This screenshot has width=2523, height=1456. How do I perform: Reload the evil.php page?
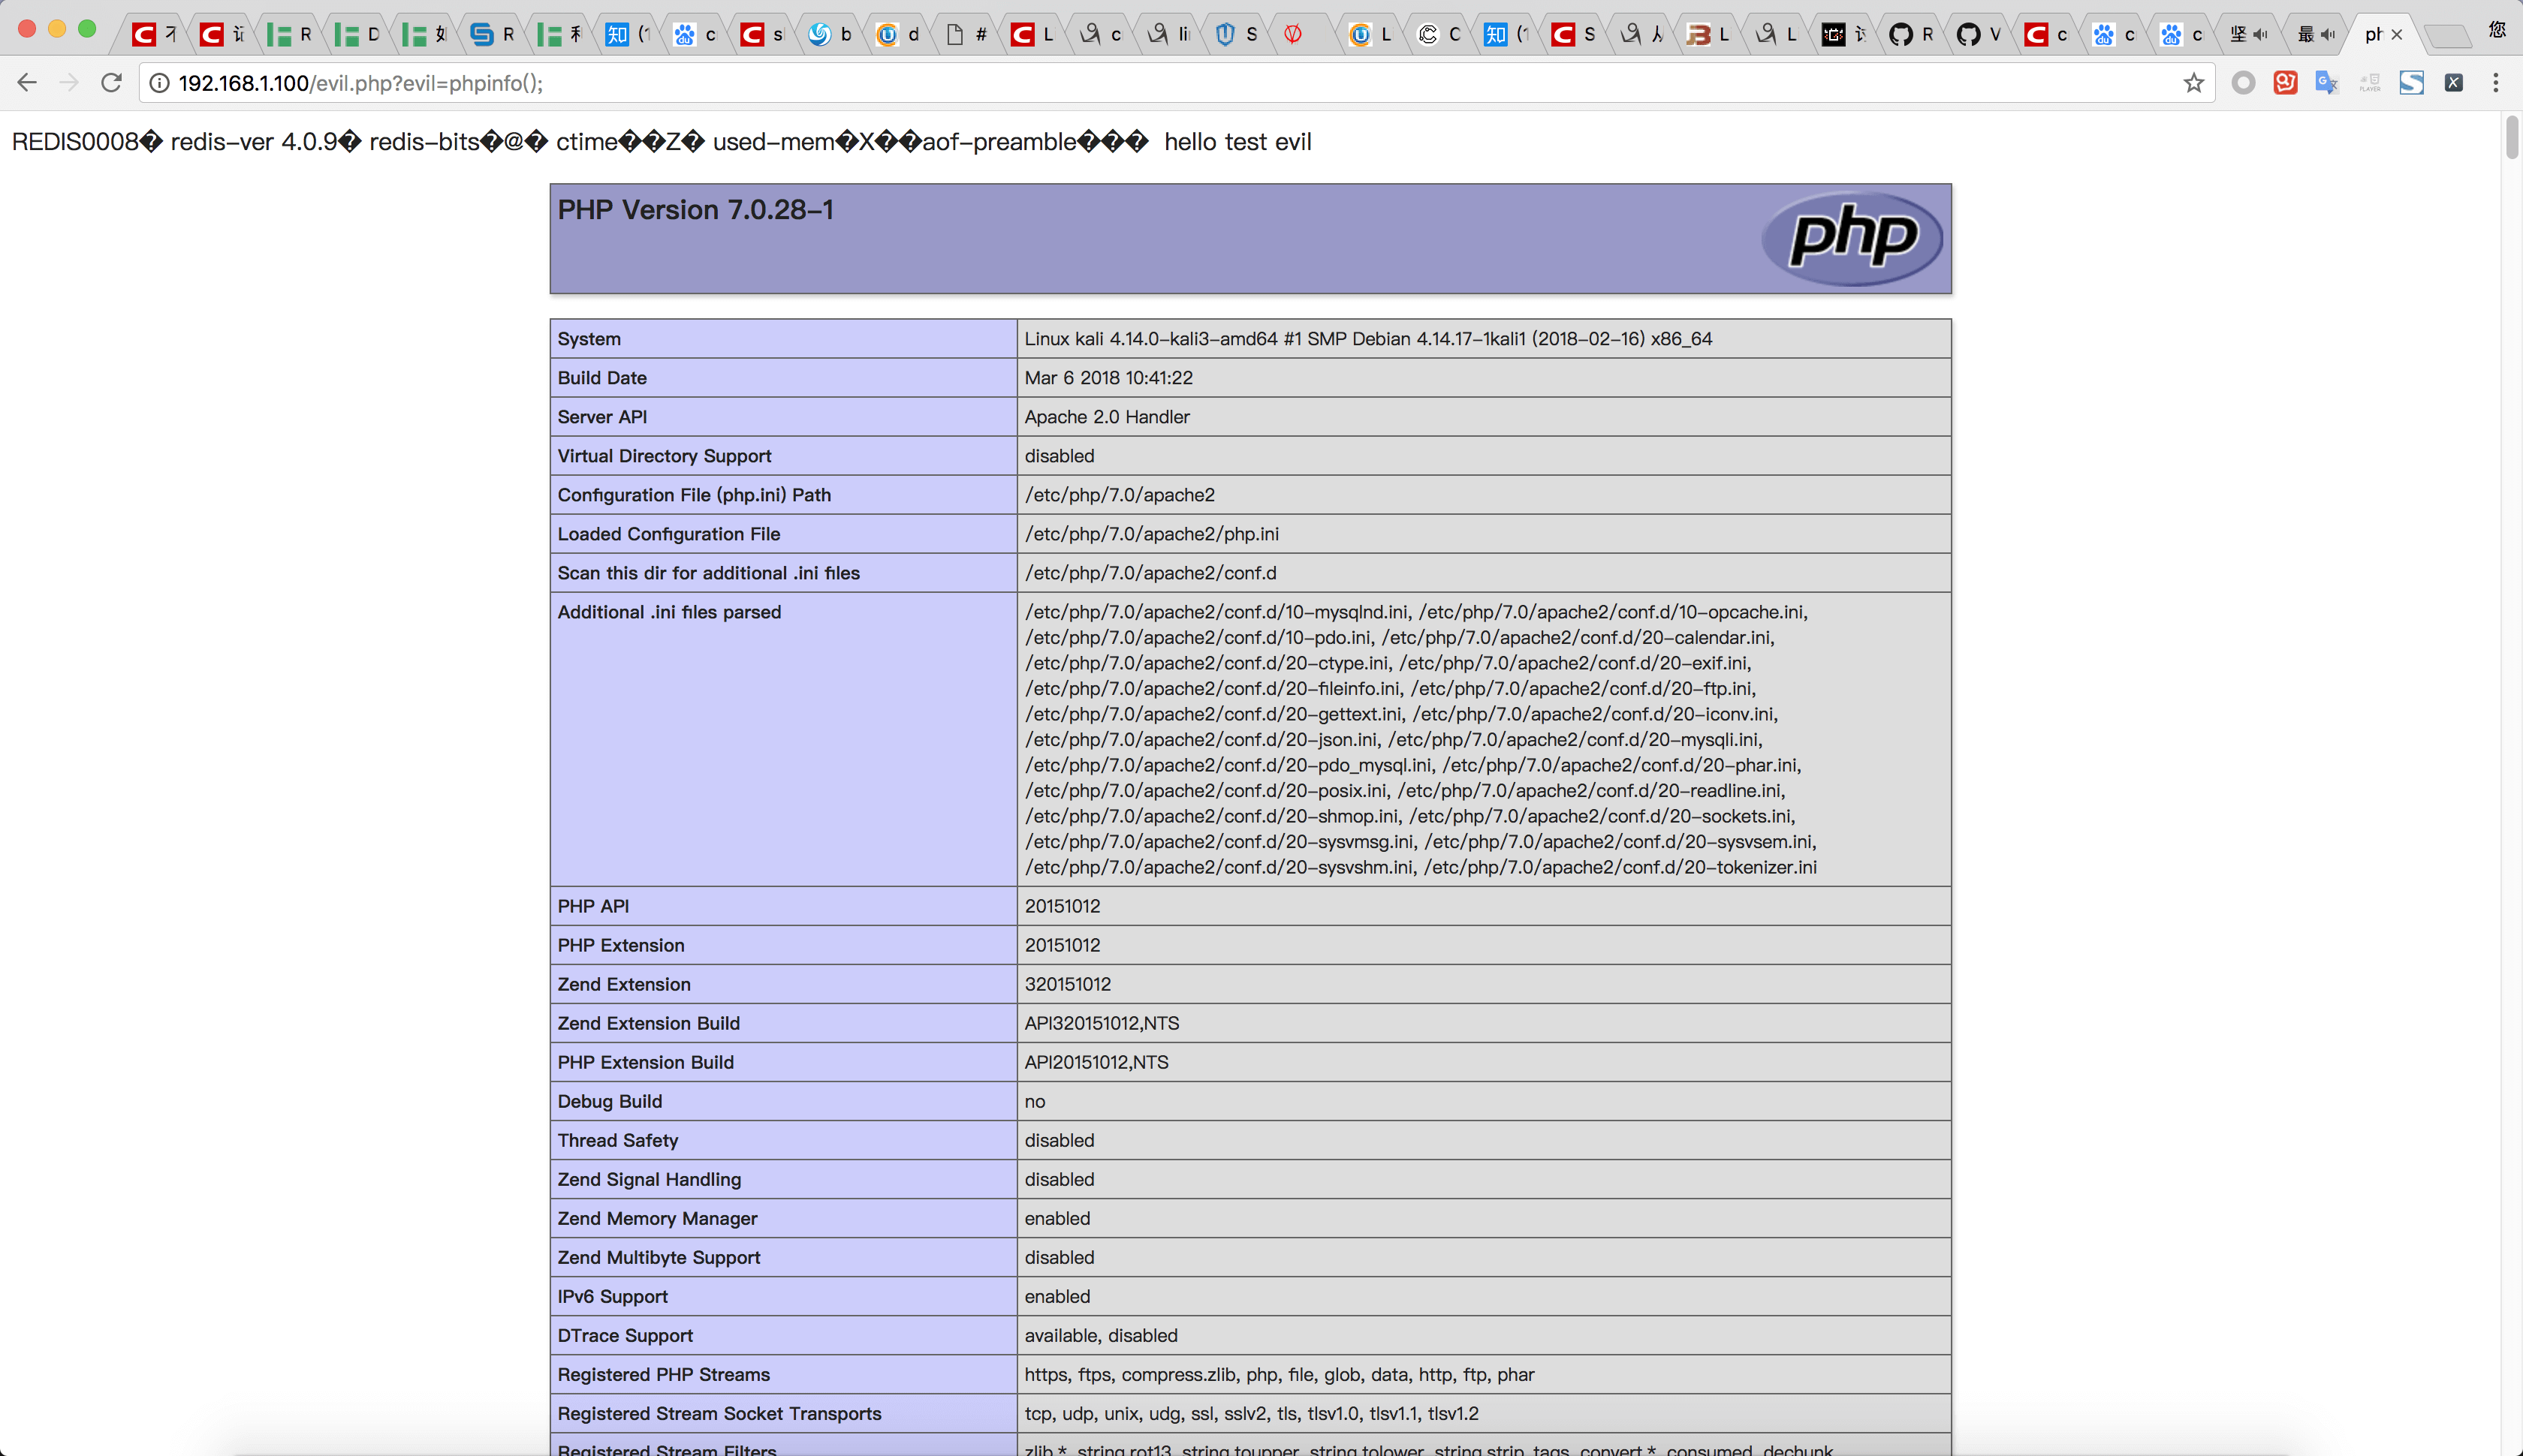[x=111, y=83]
